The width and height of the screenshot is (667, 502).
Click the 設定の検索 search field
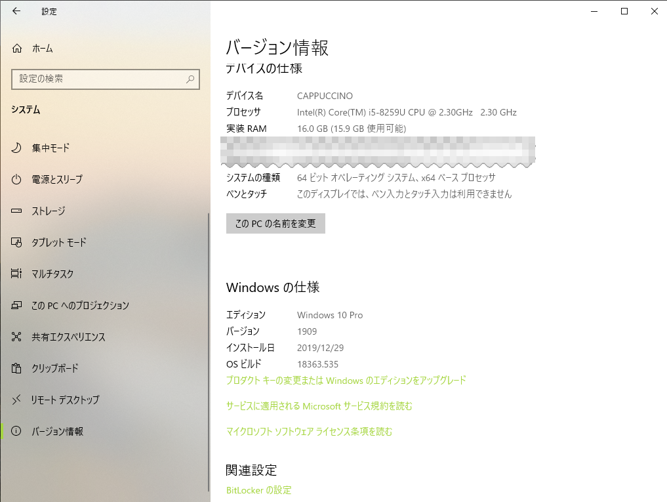(98, 79)
